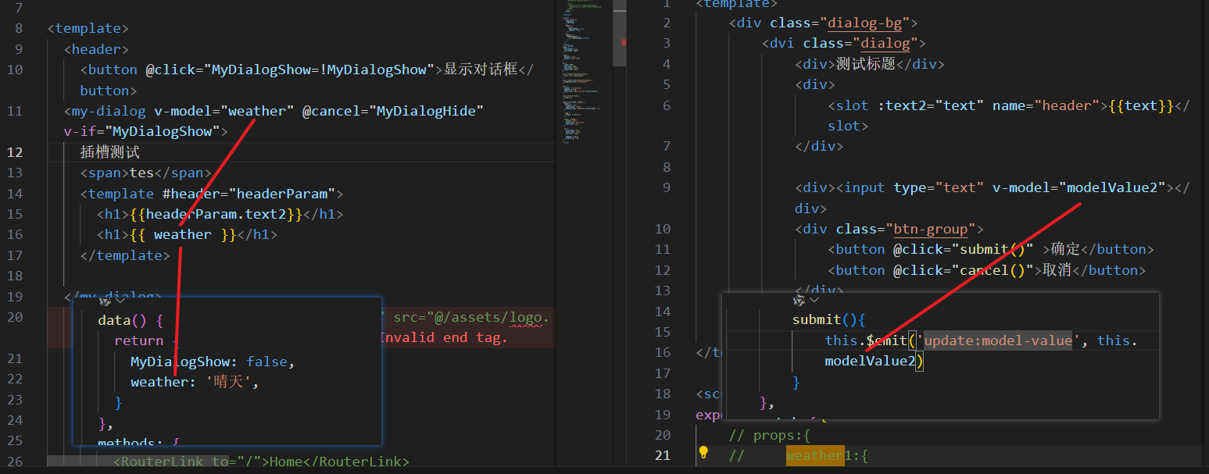This screenshot has height=474, width=1209.
Task: Click commented '// props:{' on line 20
Action: coord(770,435)
